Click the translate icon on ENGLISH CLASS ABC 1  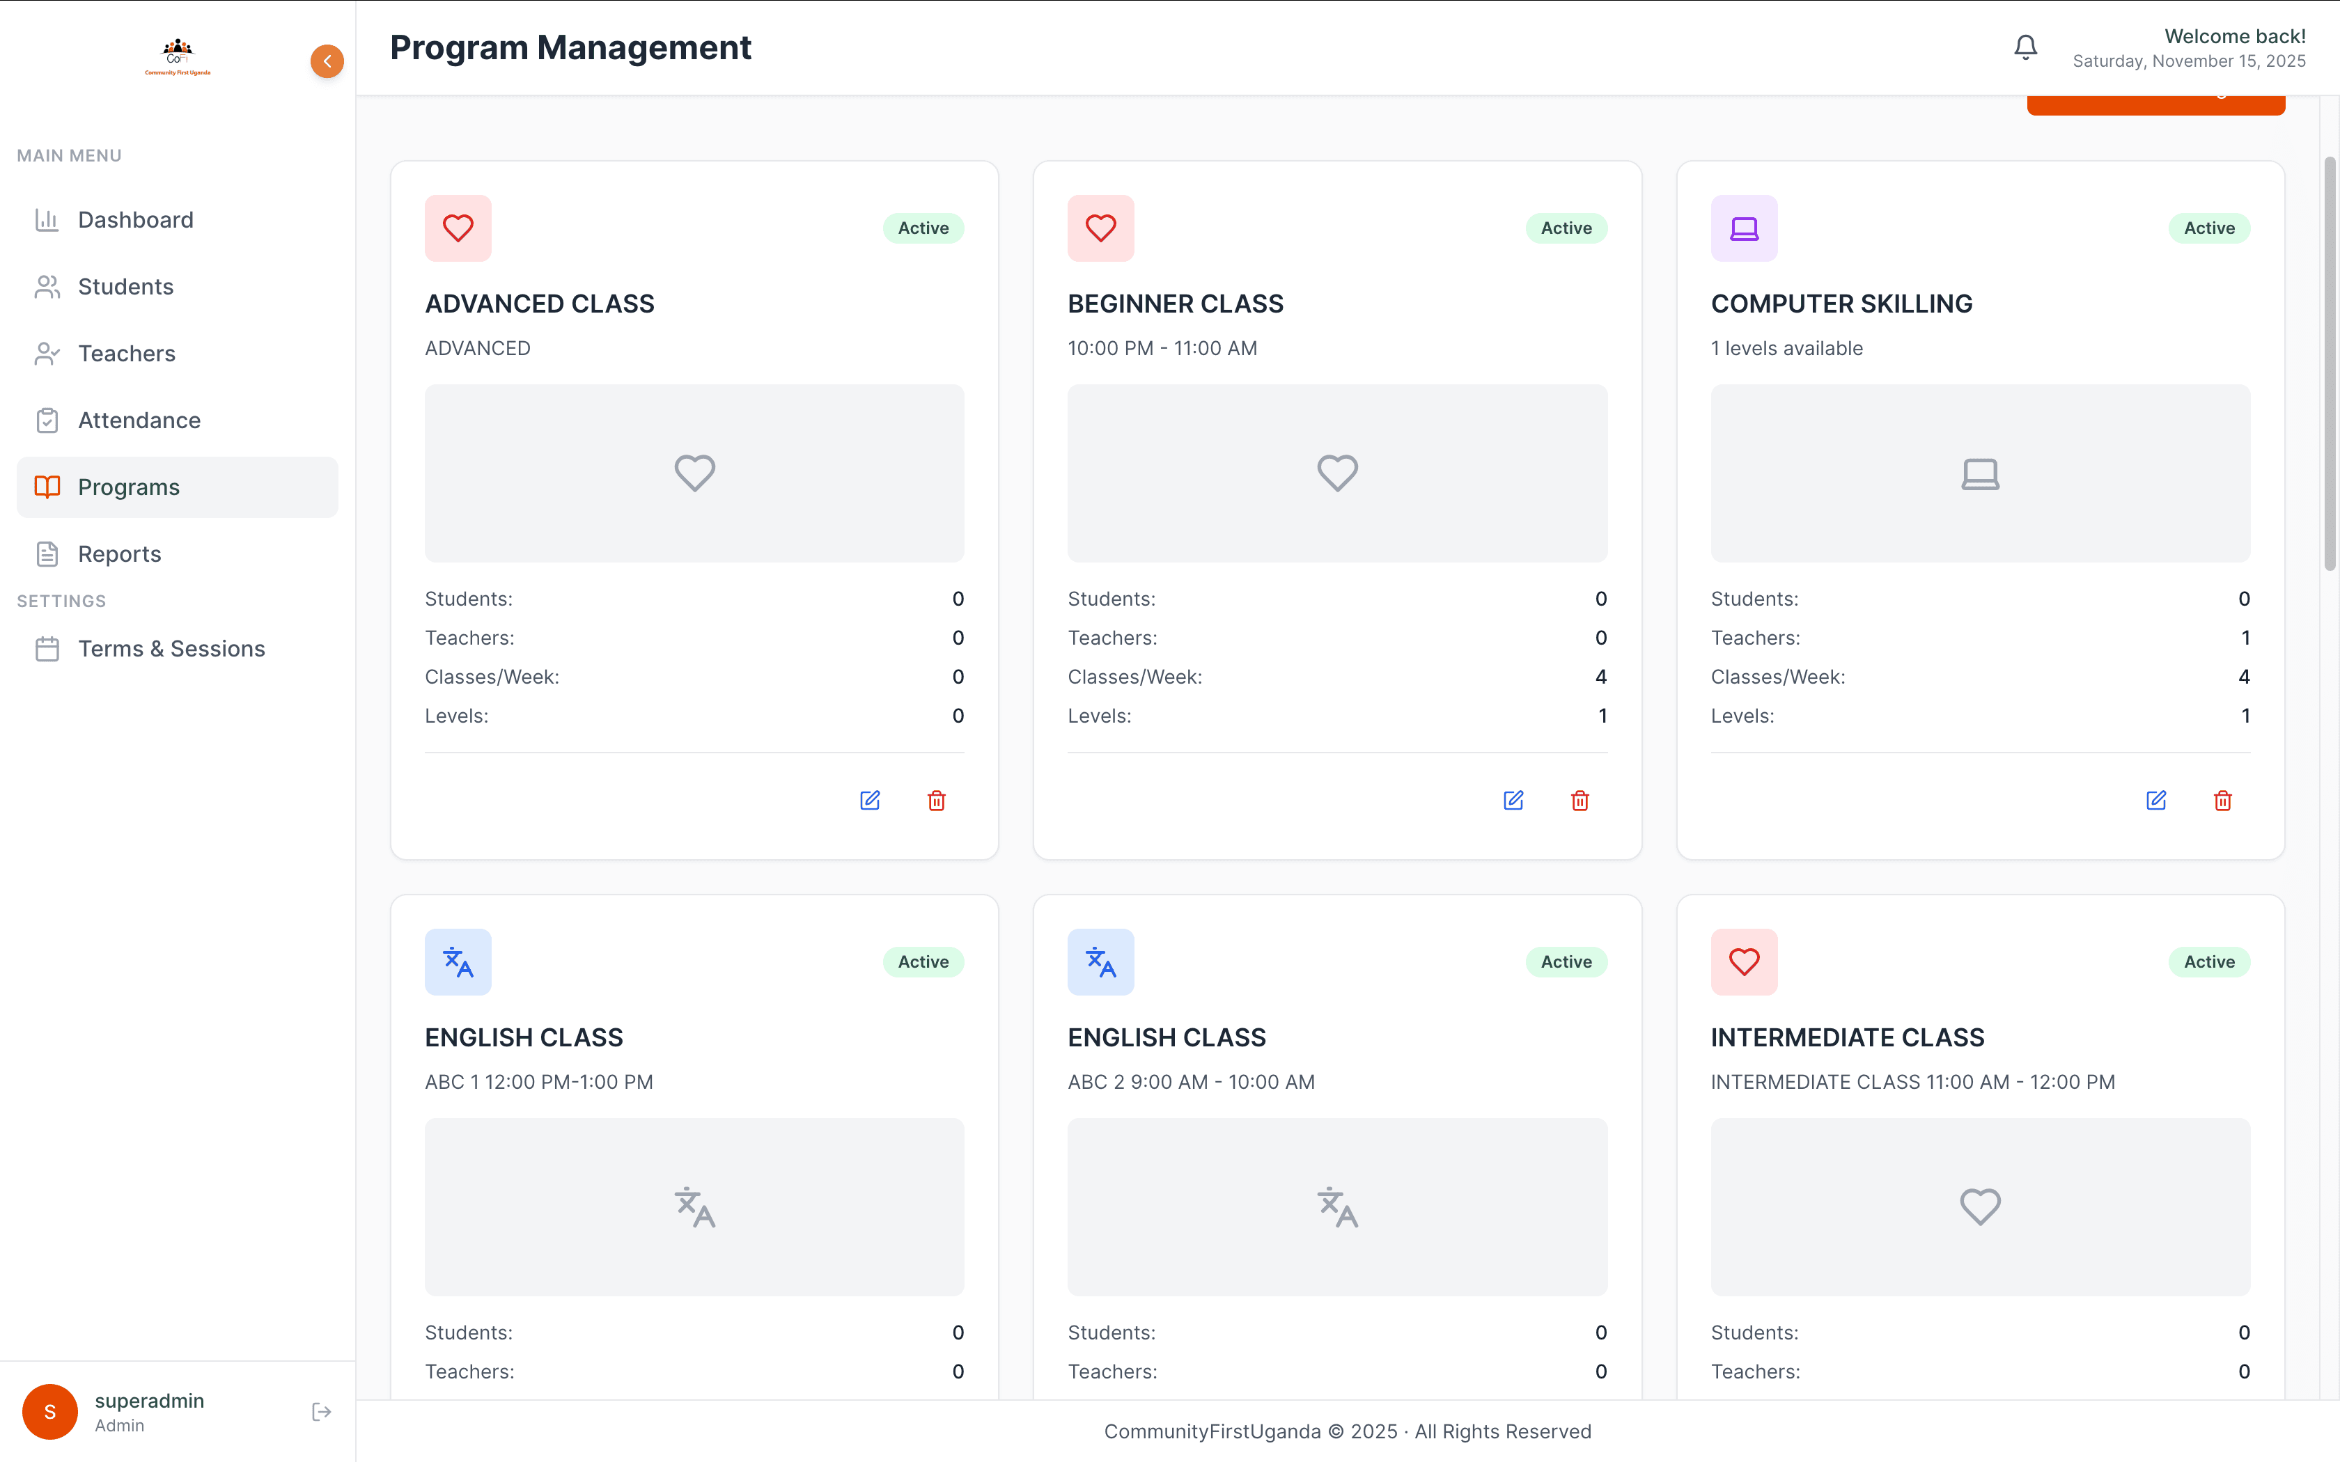458,962
